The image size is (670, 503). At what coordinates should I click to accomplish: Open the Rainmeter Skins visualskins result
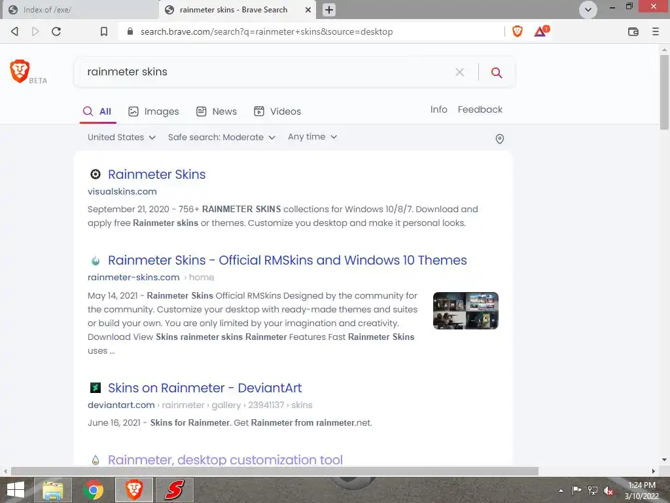coord(157,174)
